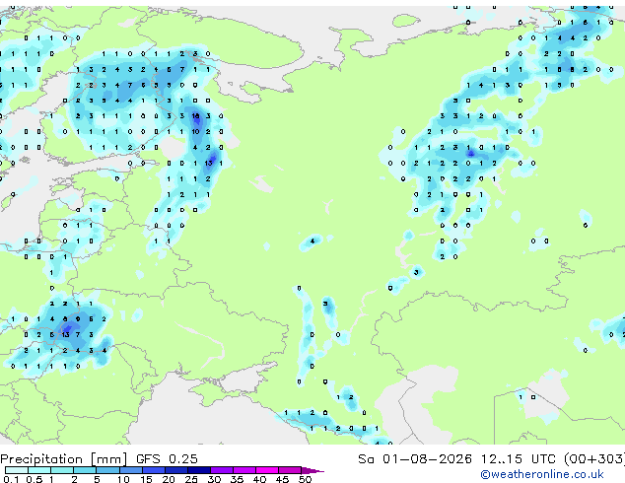This screenshot has height=483, width=625.
Task: Click the legend label '25'
Action: coord(191,479)
